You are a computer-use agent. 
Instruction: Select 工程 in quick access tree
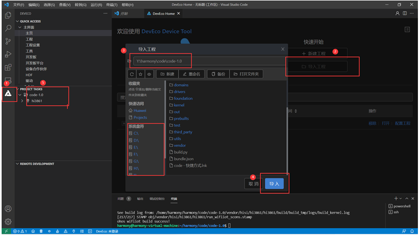(x=29, y=39)
